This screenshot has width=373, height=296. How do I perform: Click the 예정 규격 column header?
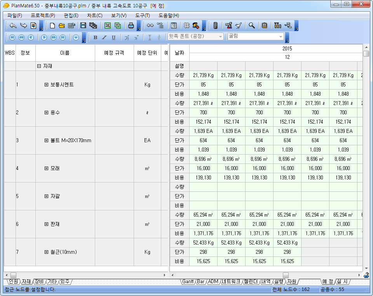point(114,53)
